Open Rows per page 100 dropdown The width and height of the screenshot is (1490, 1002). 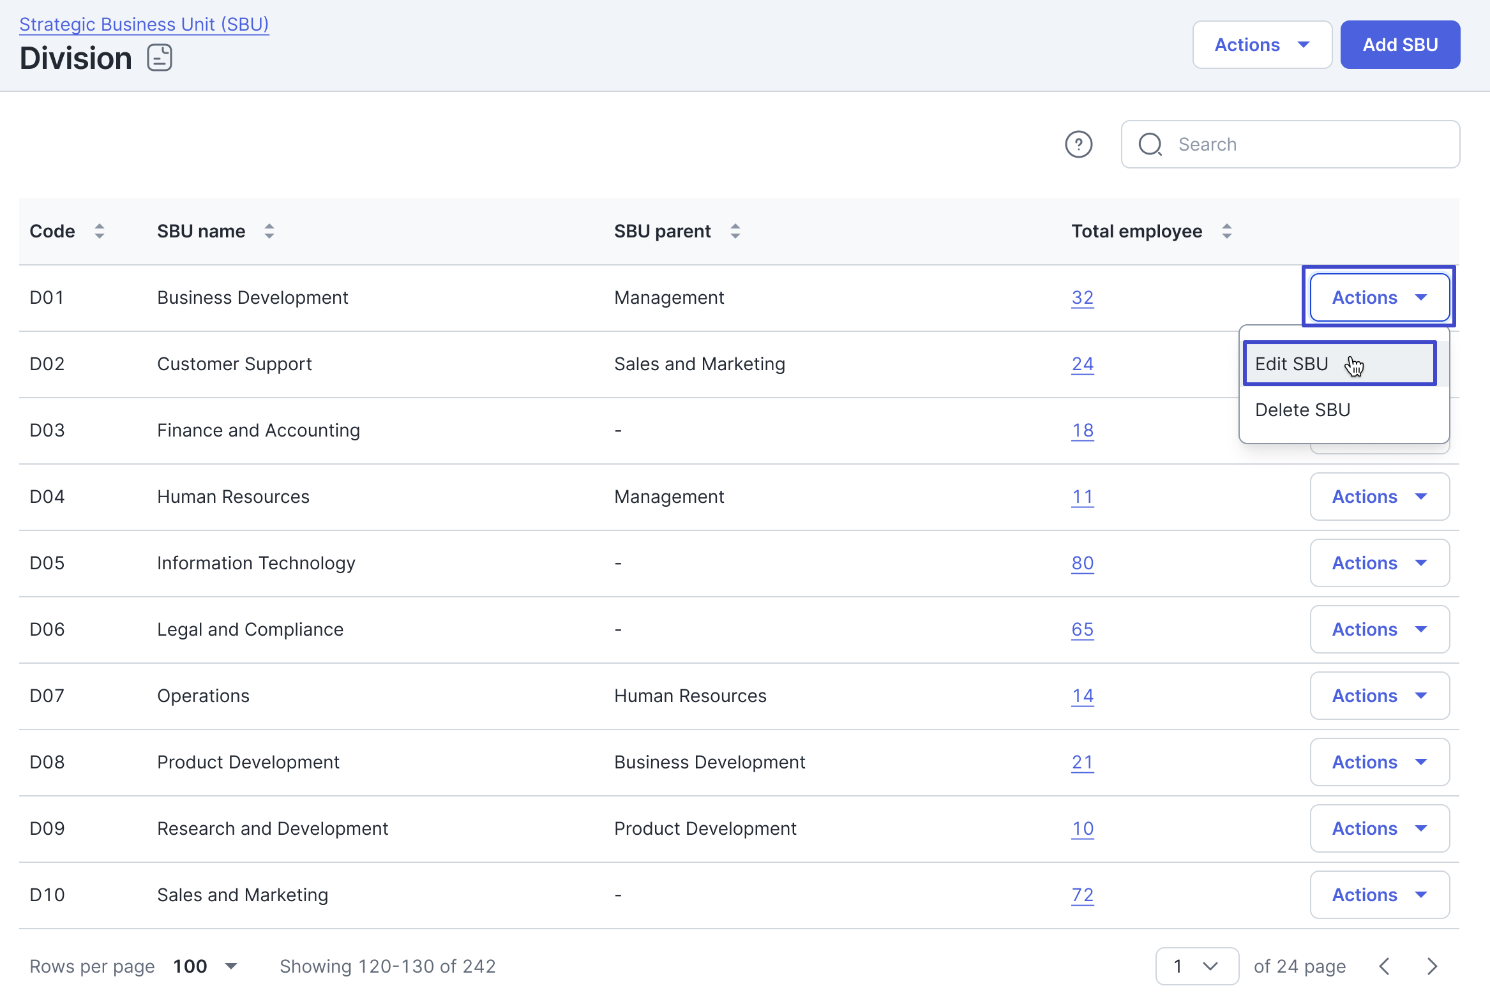click(x=205, y=966)
